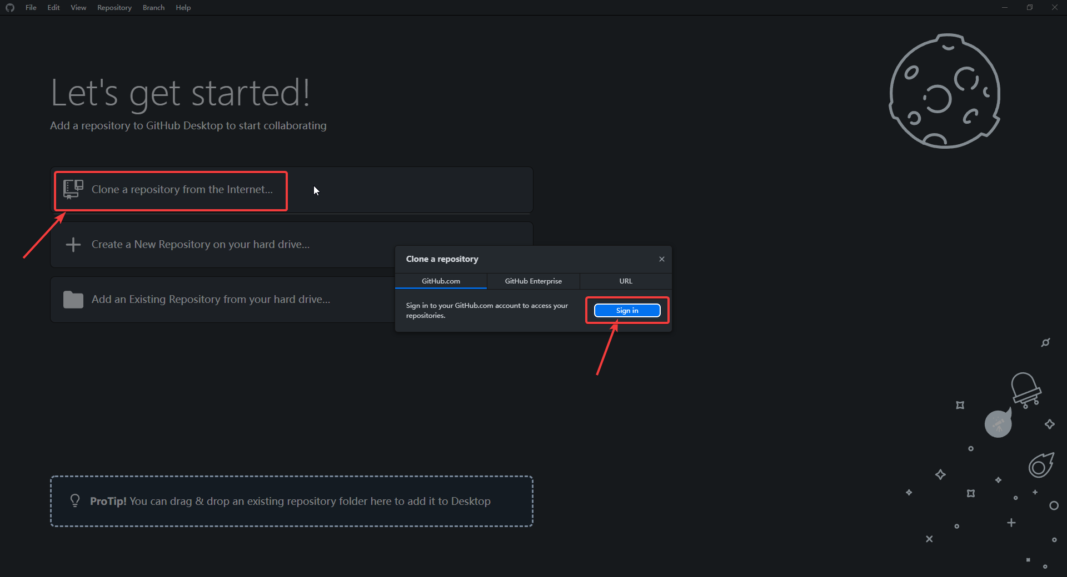
Task: Open the Help menu
Action: click(x=183, y=8)
